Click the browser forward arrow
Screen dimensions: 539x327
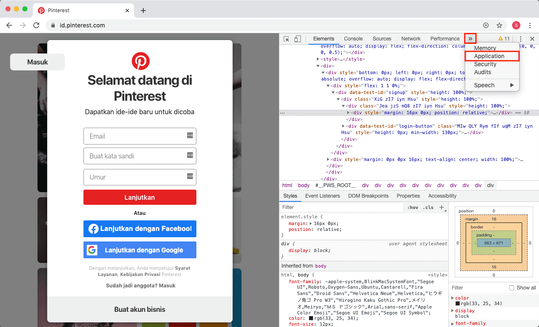(23, 25)
